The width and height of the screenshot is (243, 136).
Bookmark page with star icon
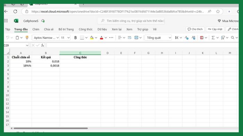(218, 11)
